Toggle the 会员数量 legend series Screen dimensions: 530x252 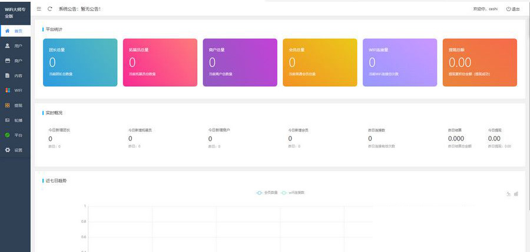point(267,193)
